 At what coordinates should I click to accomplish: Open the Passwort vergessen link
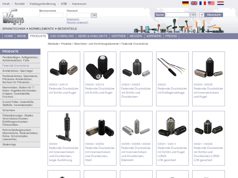[x=77, y=22]
